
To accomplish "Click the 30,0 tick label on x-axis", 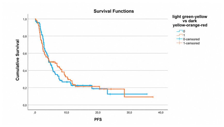I will 129,113.
